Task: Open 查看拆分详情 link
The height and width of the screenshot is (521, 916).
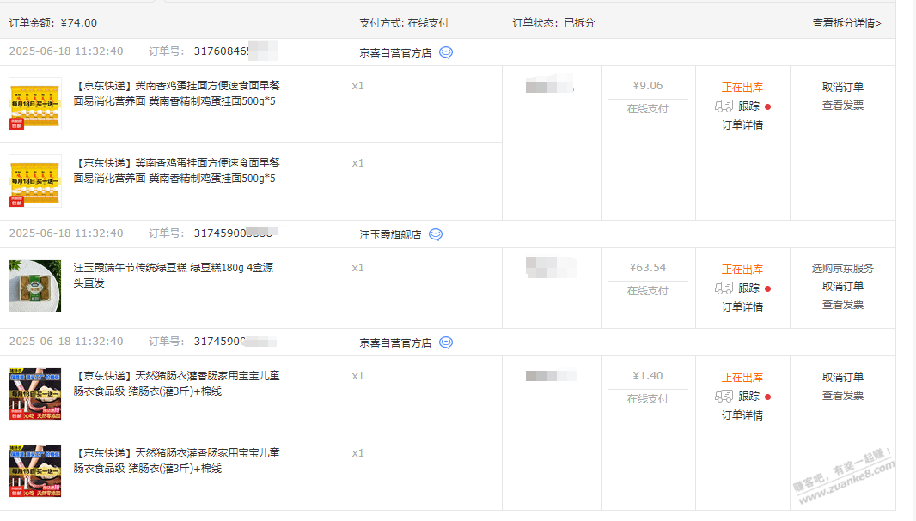Action: tap(846, 23)
